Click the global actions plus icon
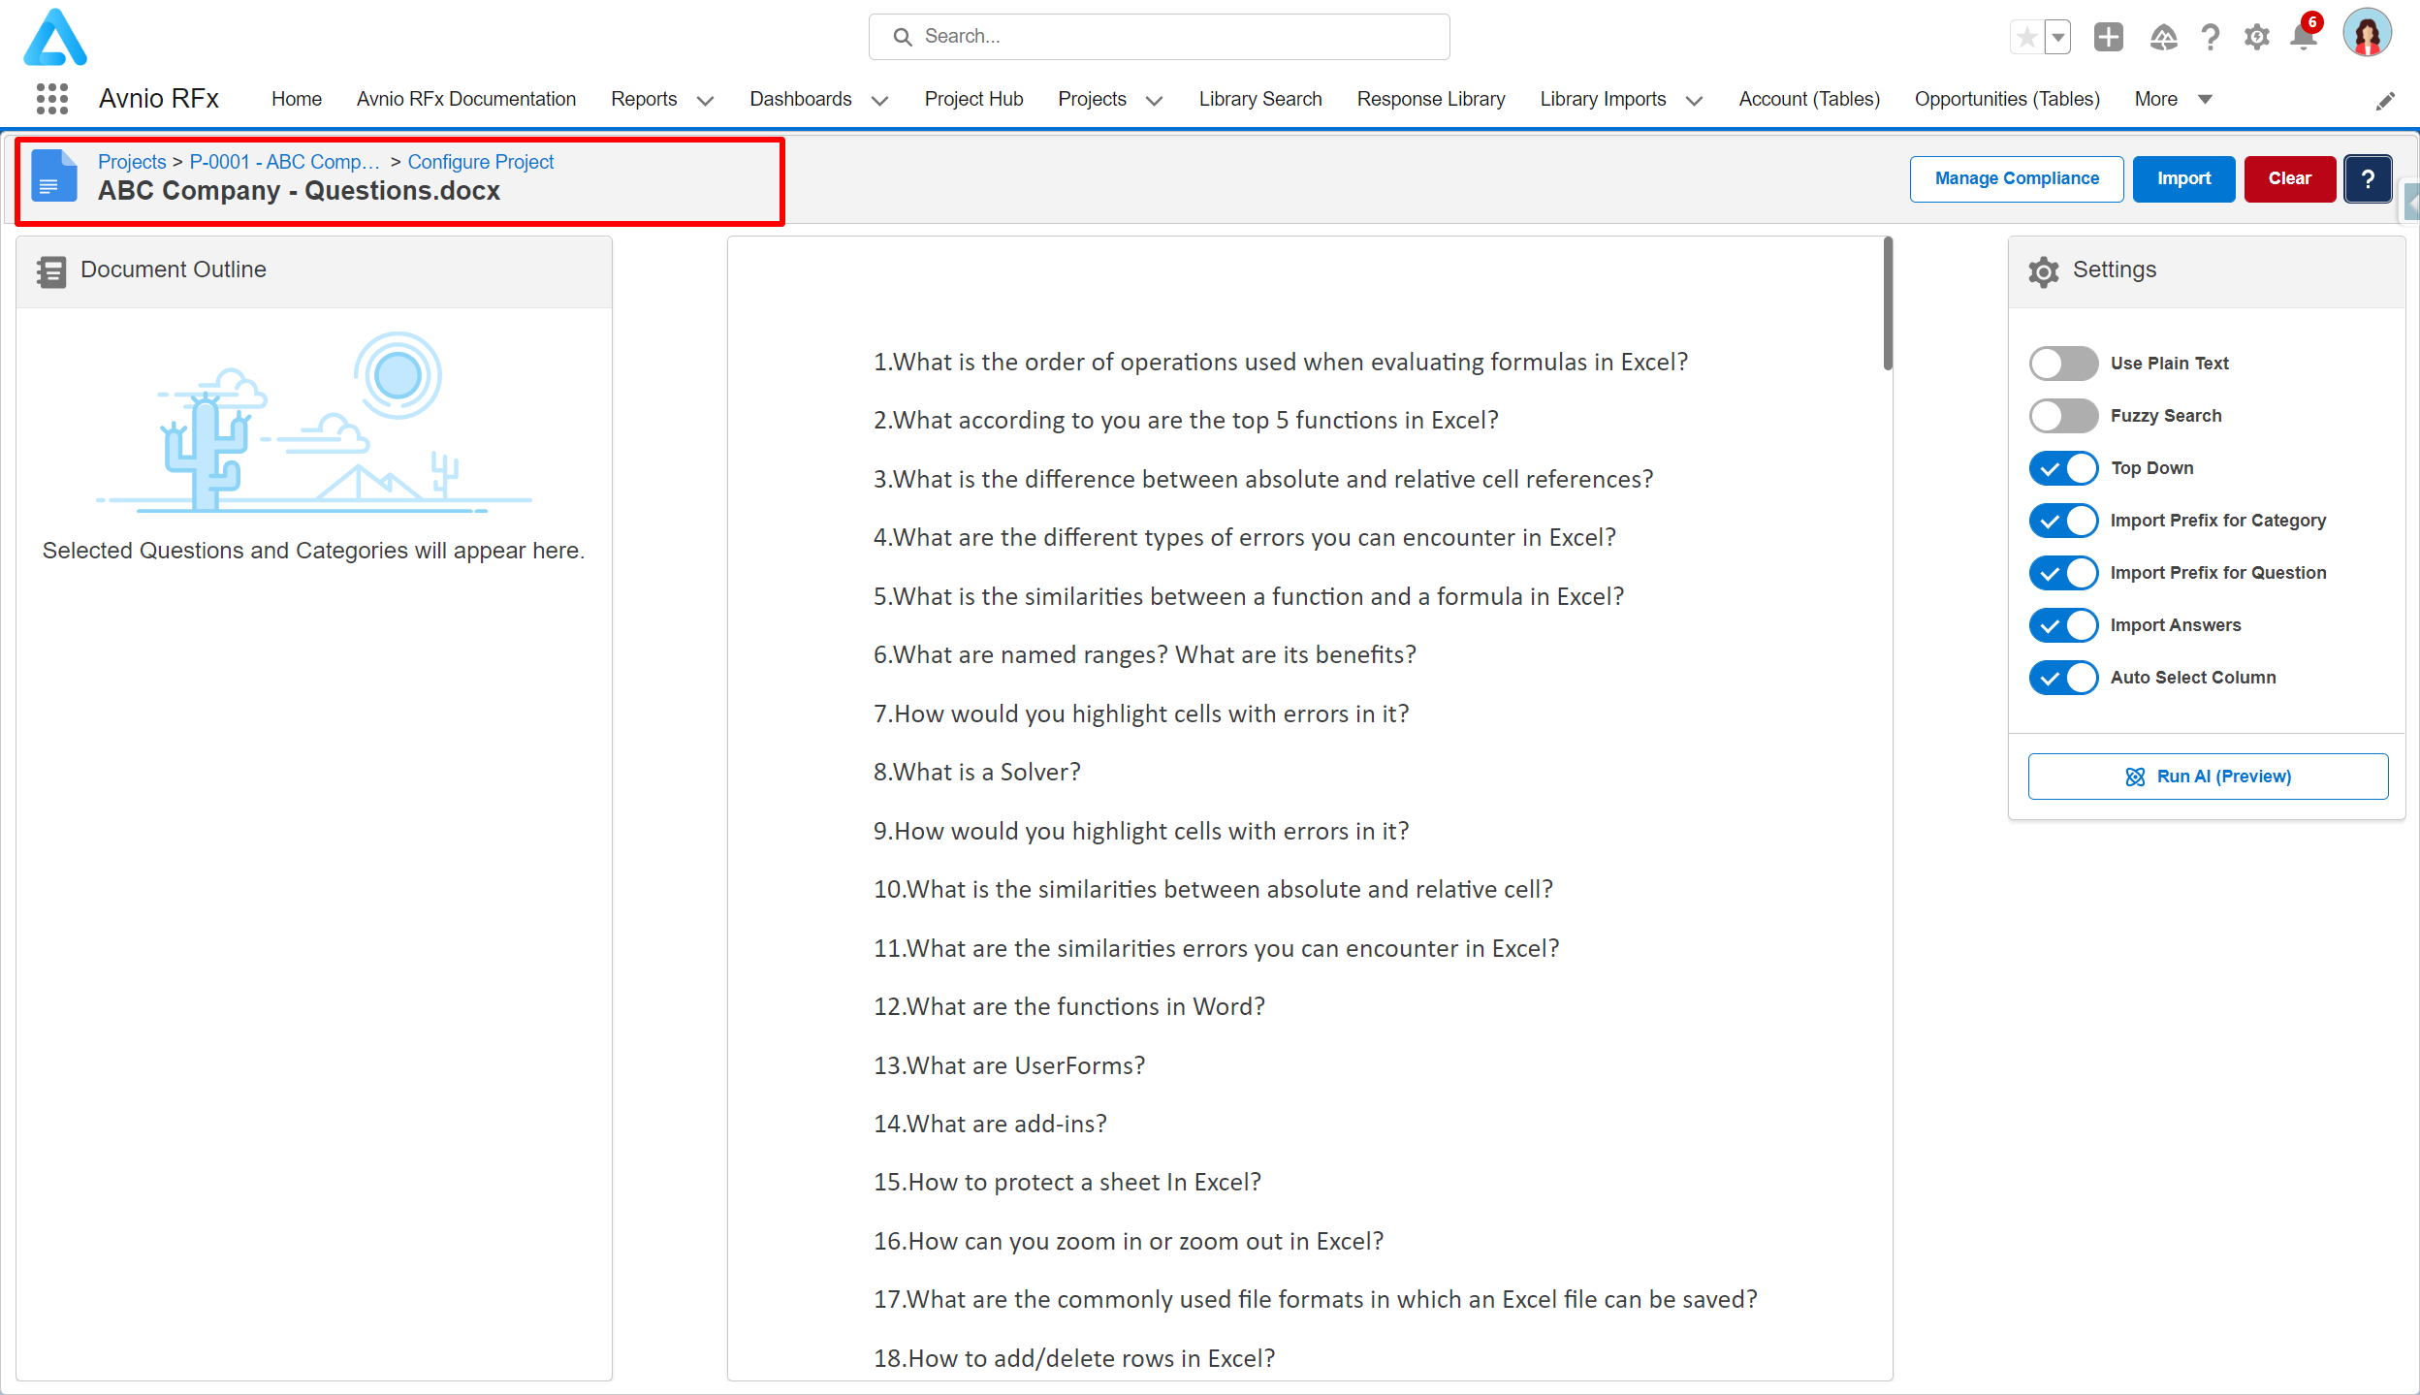Viewport: 2420px width, 1395px height. (2109, 38)
